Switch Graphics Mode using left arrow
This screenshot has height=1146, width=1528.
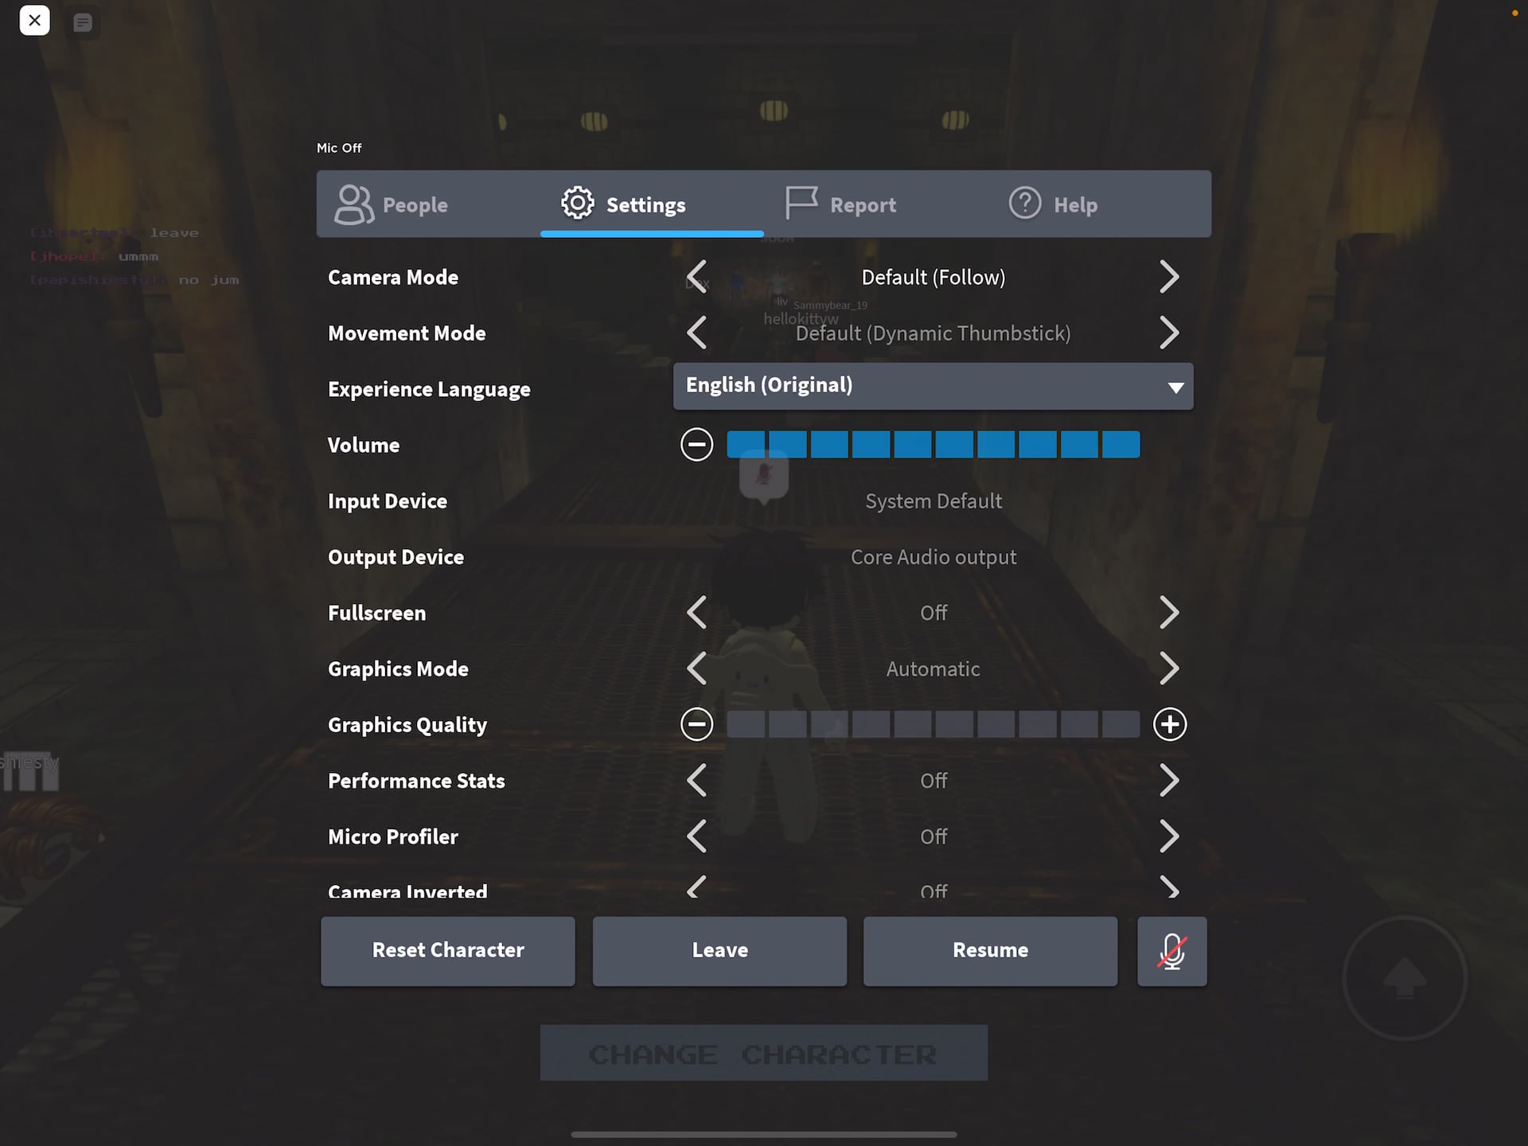pos(696,668)
